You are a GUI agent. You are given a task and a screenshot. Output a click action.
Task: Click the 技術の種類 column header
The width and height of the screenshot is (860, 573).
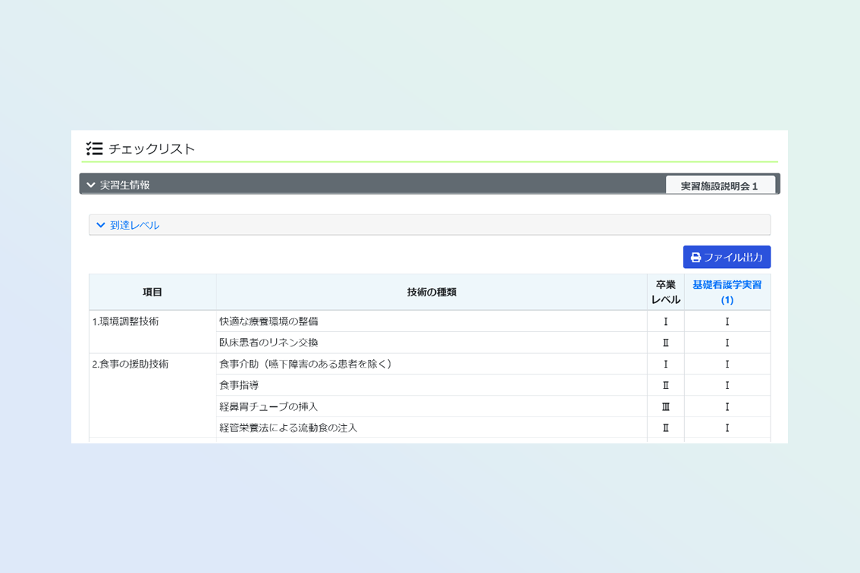[x=431, y=292]
